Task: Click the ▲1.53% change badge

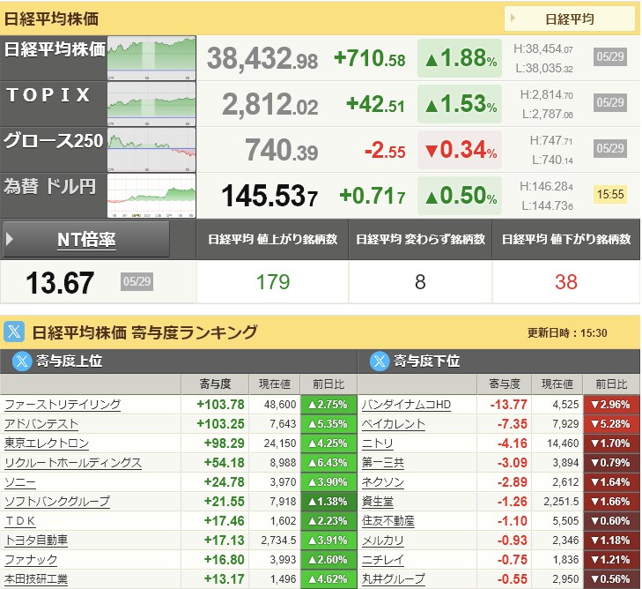Action: 460,104
